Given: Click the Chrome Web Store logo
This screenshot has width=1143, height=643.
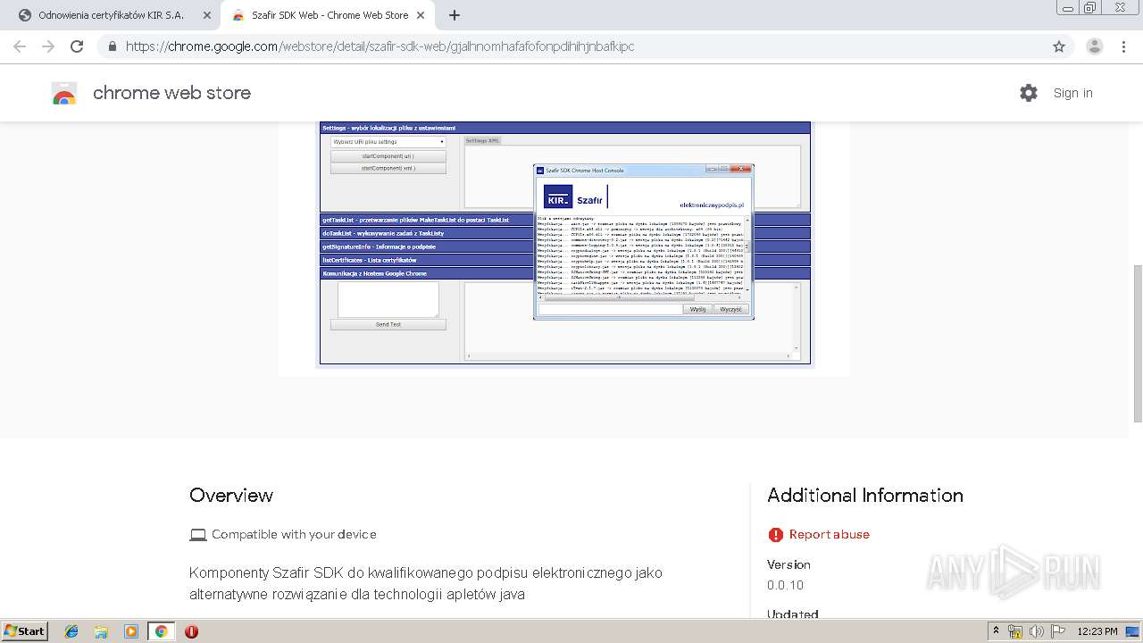Looking at the screenshot, I should (x=64, y=93).
